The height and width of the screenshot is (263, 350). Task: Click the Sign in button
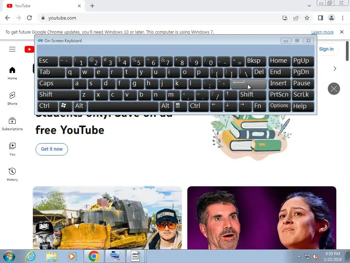(326, 49)
